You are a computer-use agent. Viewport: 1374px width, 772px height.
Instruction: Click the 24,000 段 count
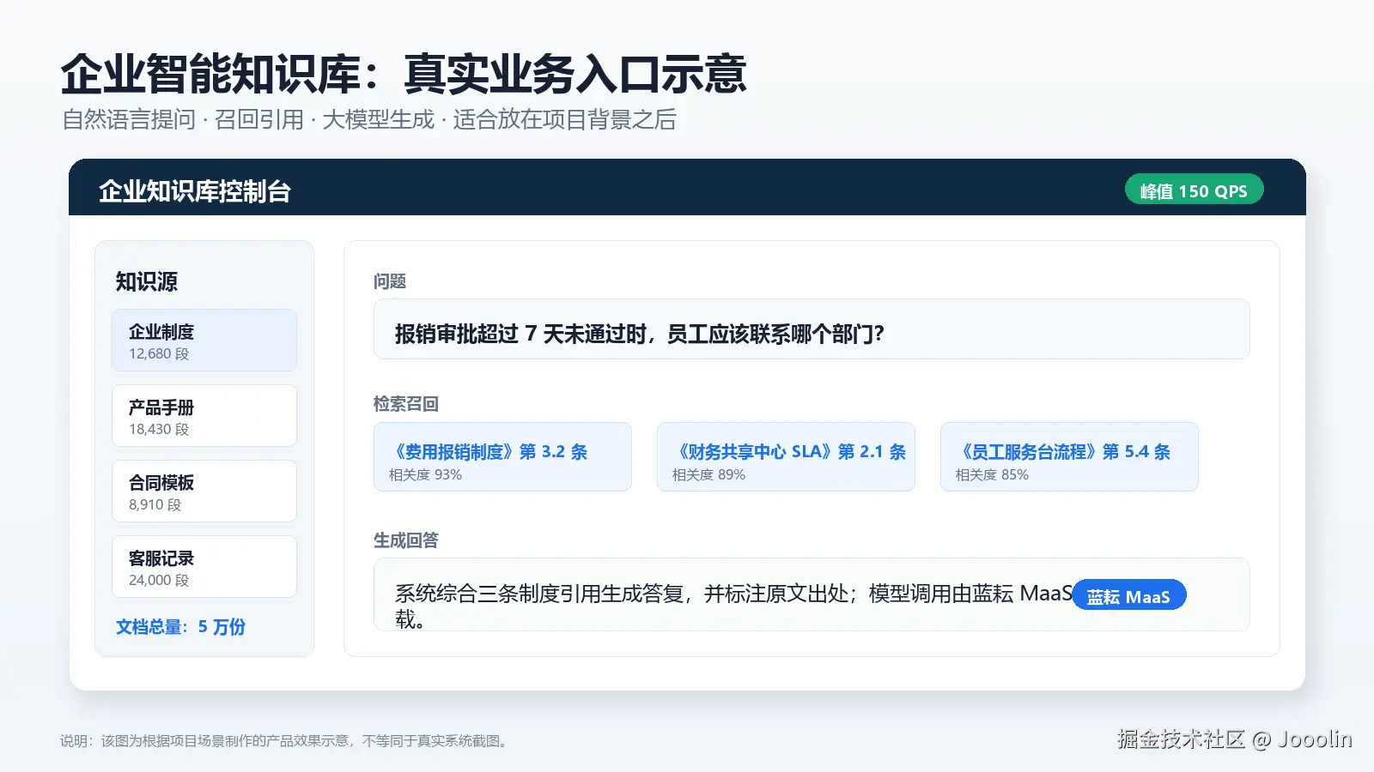pos(159,580)
